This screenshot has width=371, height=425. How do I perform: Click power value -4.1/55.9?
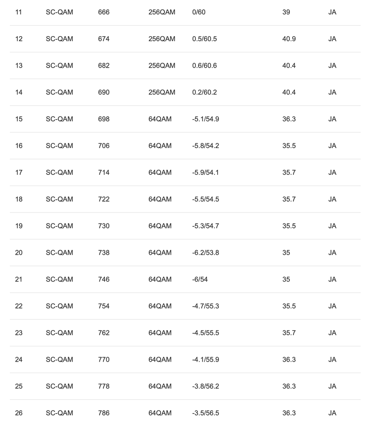tap(206, 359)
